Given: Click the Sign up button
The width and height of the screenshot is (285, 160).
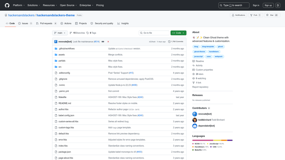Looking at the screenshot, I should tap(268, 5).
